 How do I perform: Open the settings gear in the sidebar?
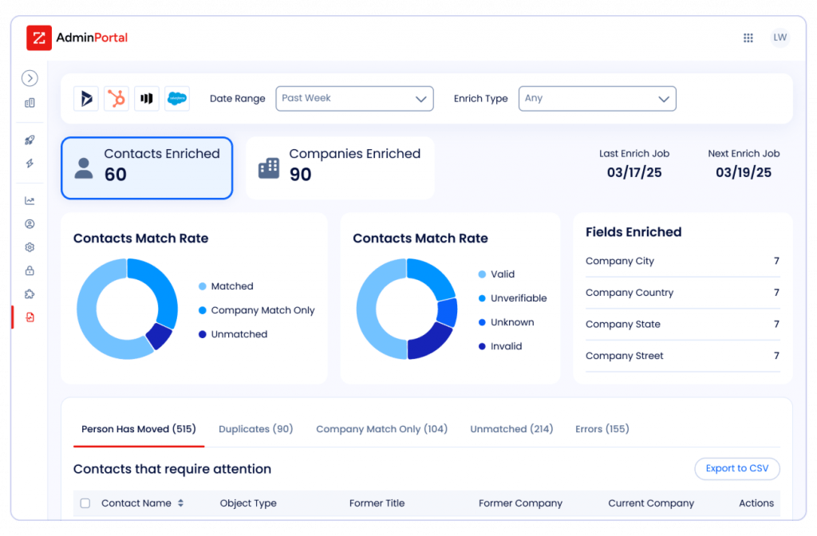click(30, 247)
